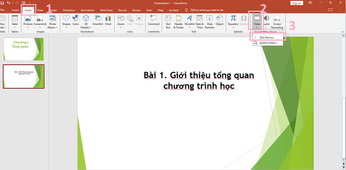Switch to the Transitions tab
The image size is (346, 170).
(69, 10)
